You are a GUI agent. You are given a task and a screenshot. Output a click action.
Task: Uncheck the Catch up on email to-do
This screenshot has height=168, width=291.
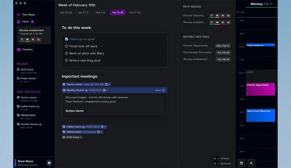[66, 39]
